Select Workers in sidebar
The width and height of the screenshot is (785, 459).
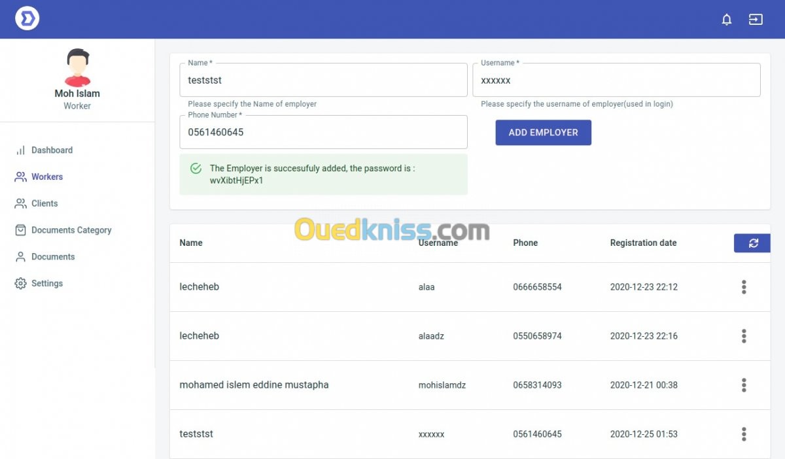click(x=47, y=177)
